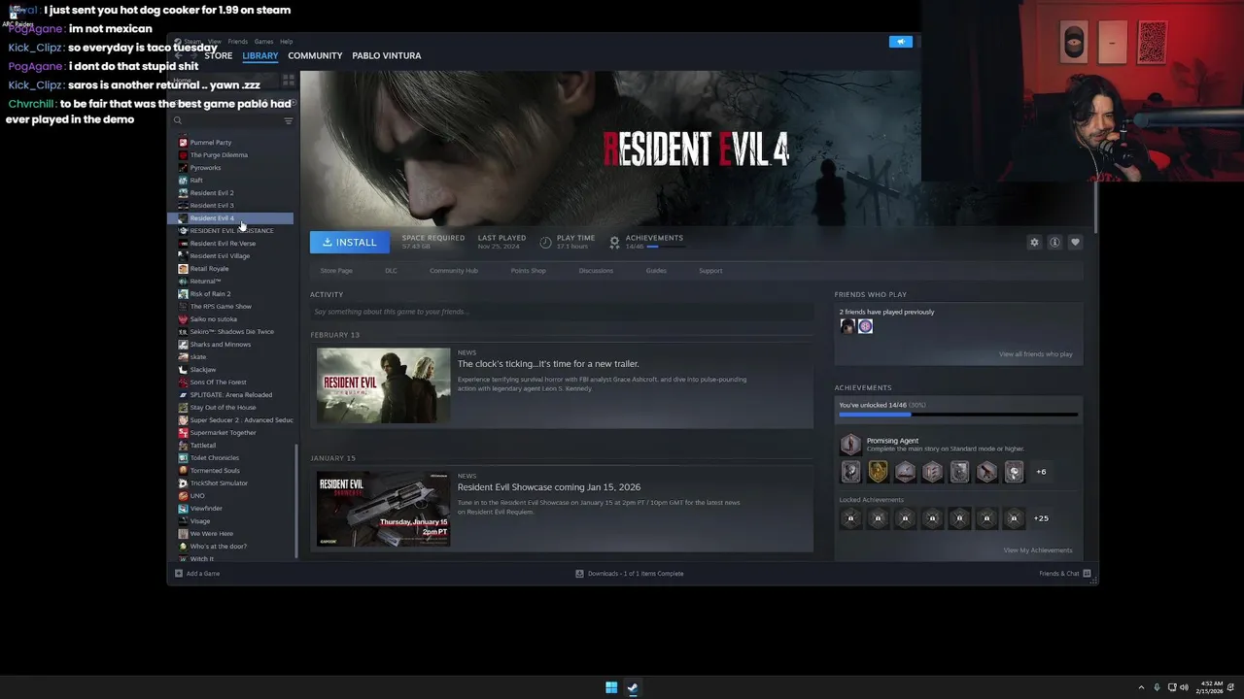Click the gold crest unlocked achievement icon
This screenshot has width=1244, height=699.
coord(878,472)
